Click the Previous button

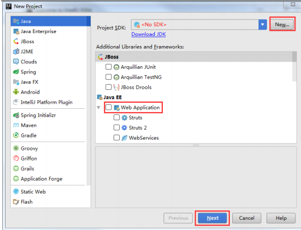178,218
